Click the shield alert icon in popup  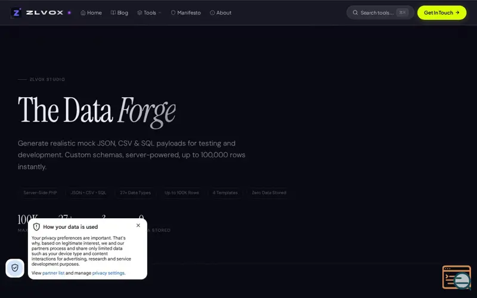point(36,227)
